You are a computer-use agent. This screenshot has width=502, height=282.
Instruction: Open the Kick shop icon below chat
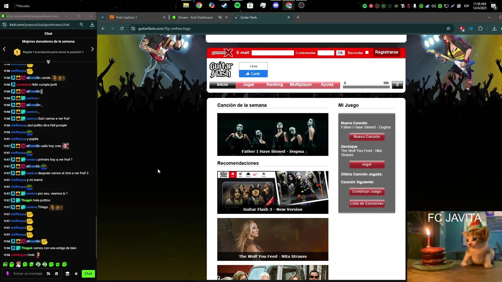click(x=67, y=274)
